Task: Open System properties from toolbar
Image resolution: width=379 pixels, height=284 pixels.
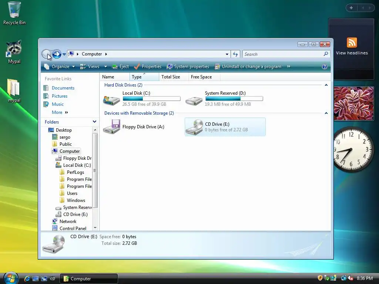Action: pyautogui.click(x=188, y=67)
